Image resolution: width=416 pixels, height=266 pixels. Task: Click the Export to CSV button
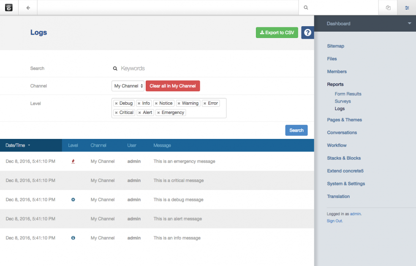click(x=277, y=33)
